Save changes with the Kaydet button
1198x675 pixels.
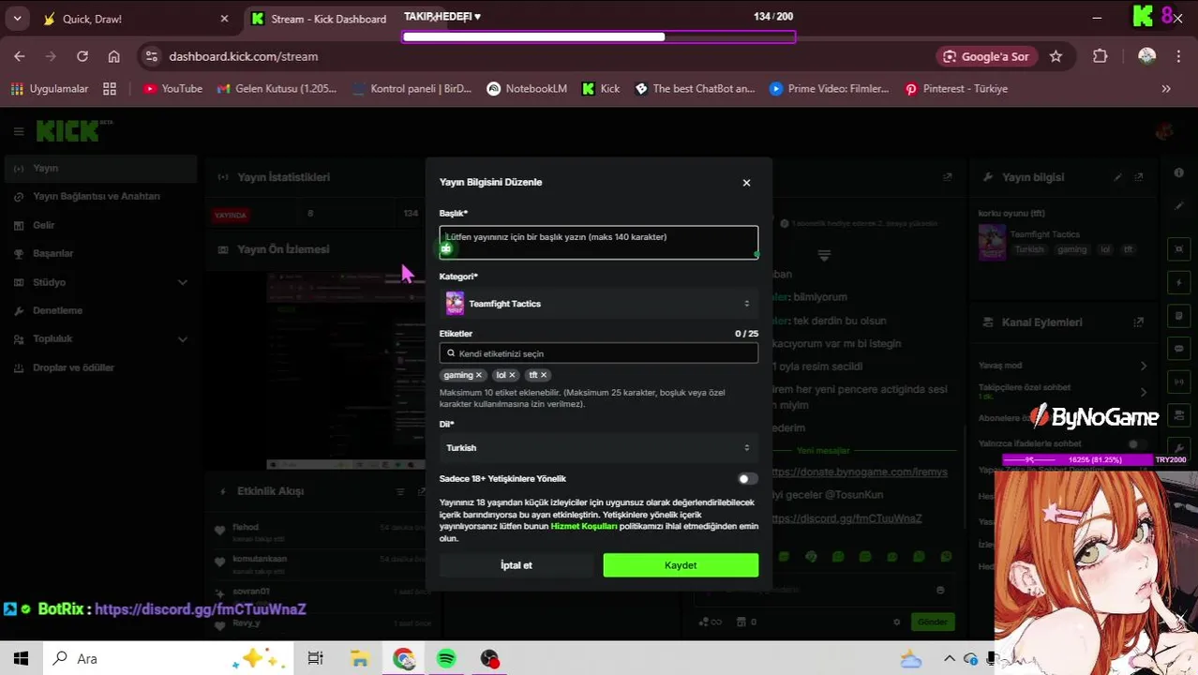pos(681,565)
